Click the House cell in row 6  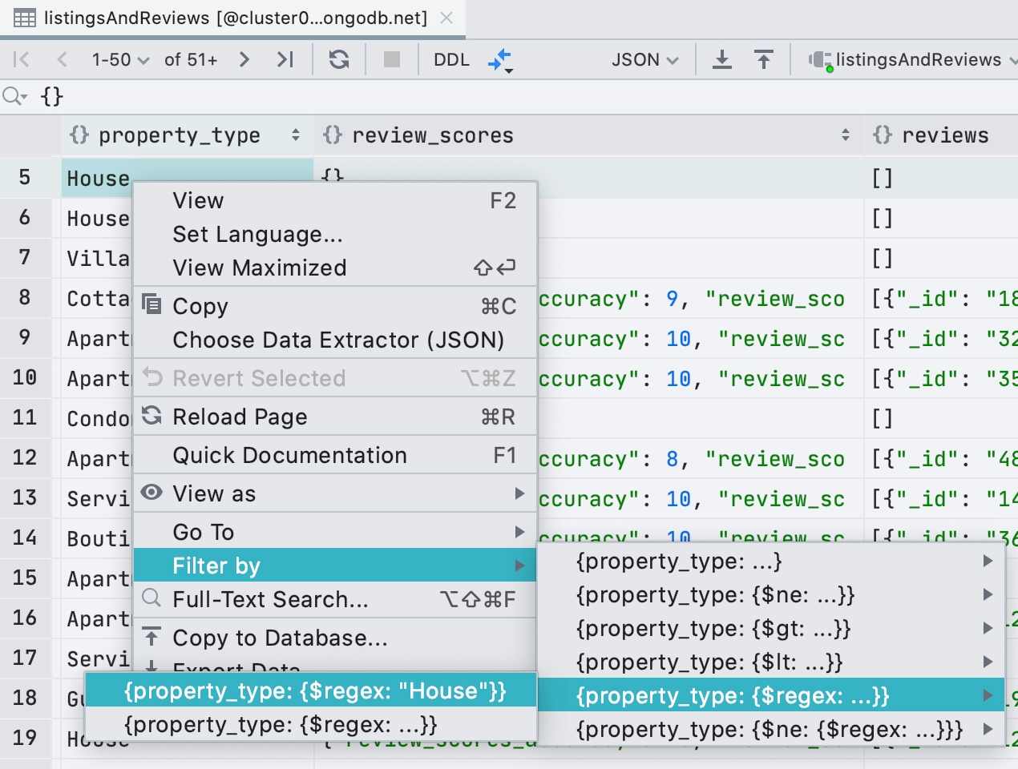click(98, 219)
